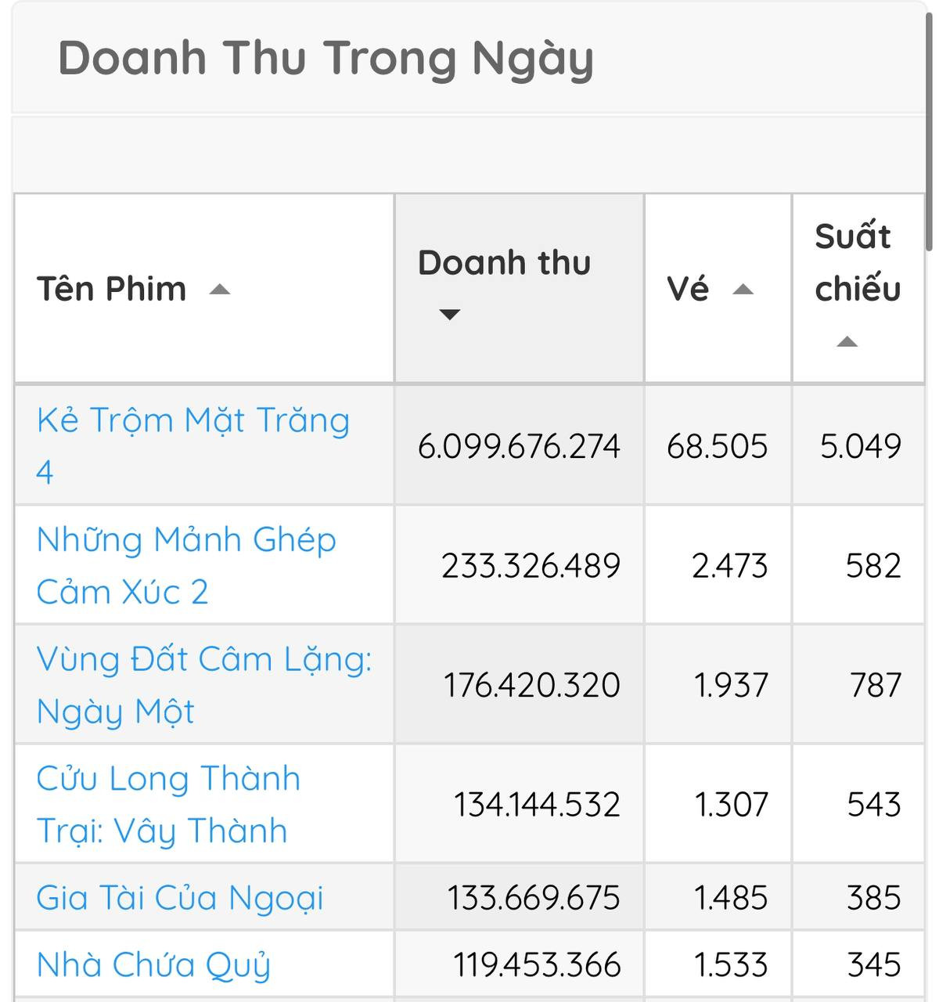The height and width of the screenshot is (1002, 939).
Task: Open Cửu Long Thành Trại: Vây Thành
Action: (x=168, y=804)
